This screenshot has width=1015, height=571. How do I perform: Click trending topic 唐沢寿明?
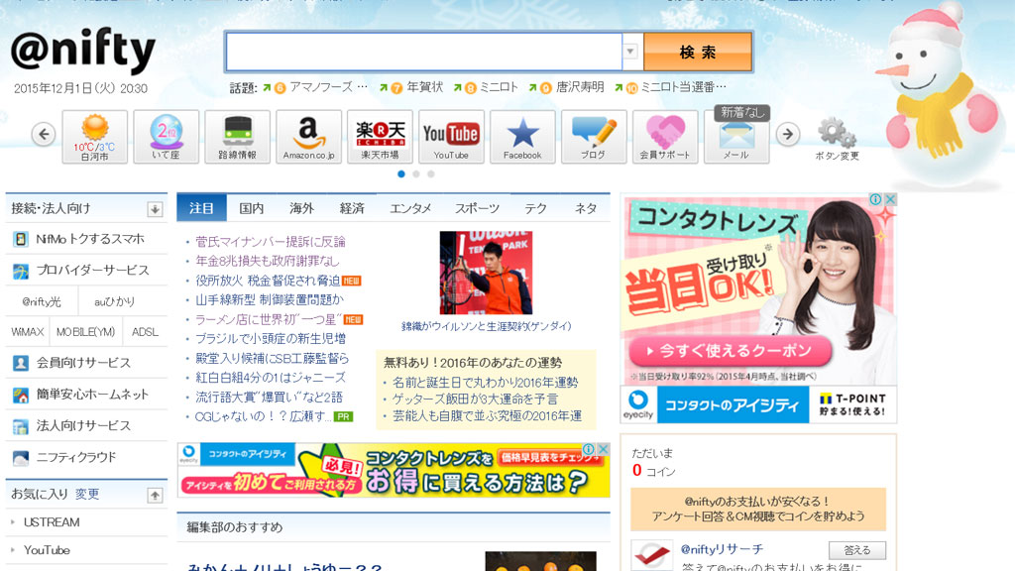tap(580, 87)
